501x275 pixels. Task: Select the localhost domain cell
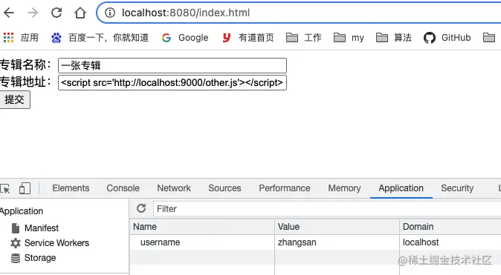pyautogui.click(x=450, y=242)
